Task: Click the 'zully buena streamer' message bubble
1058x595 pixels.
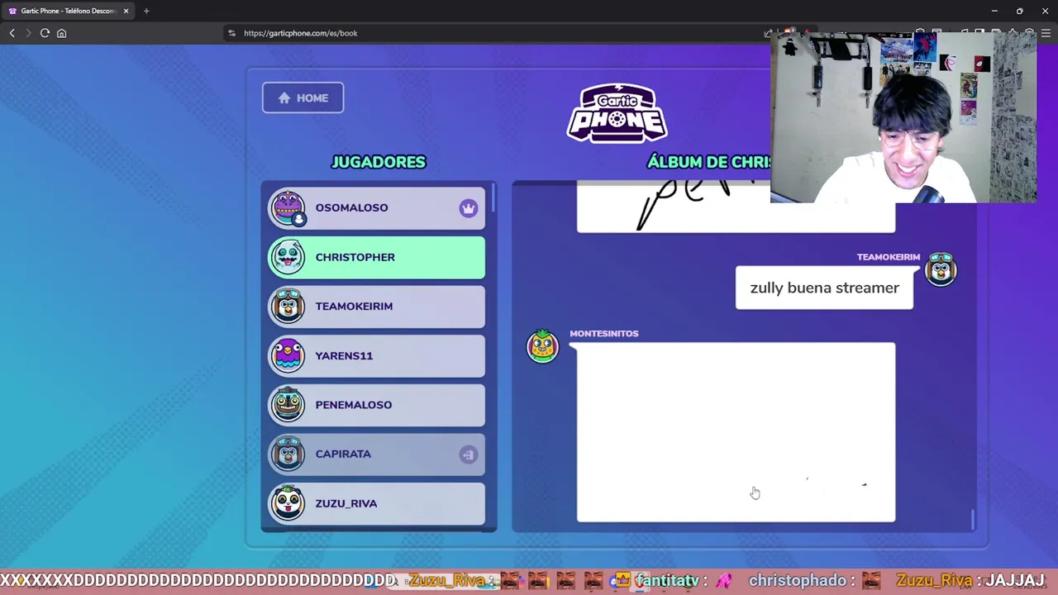Action: click(824, 288)
